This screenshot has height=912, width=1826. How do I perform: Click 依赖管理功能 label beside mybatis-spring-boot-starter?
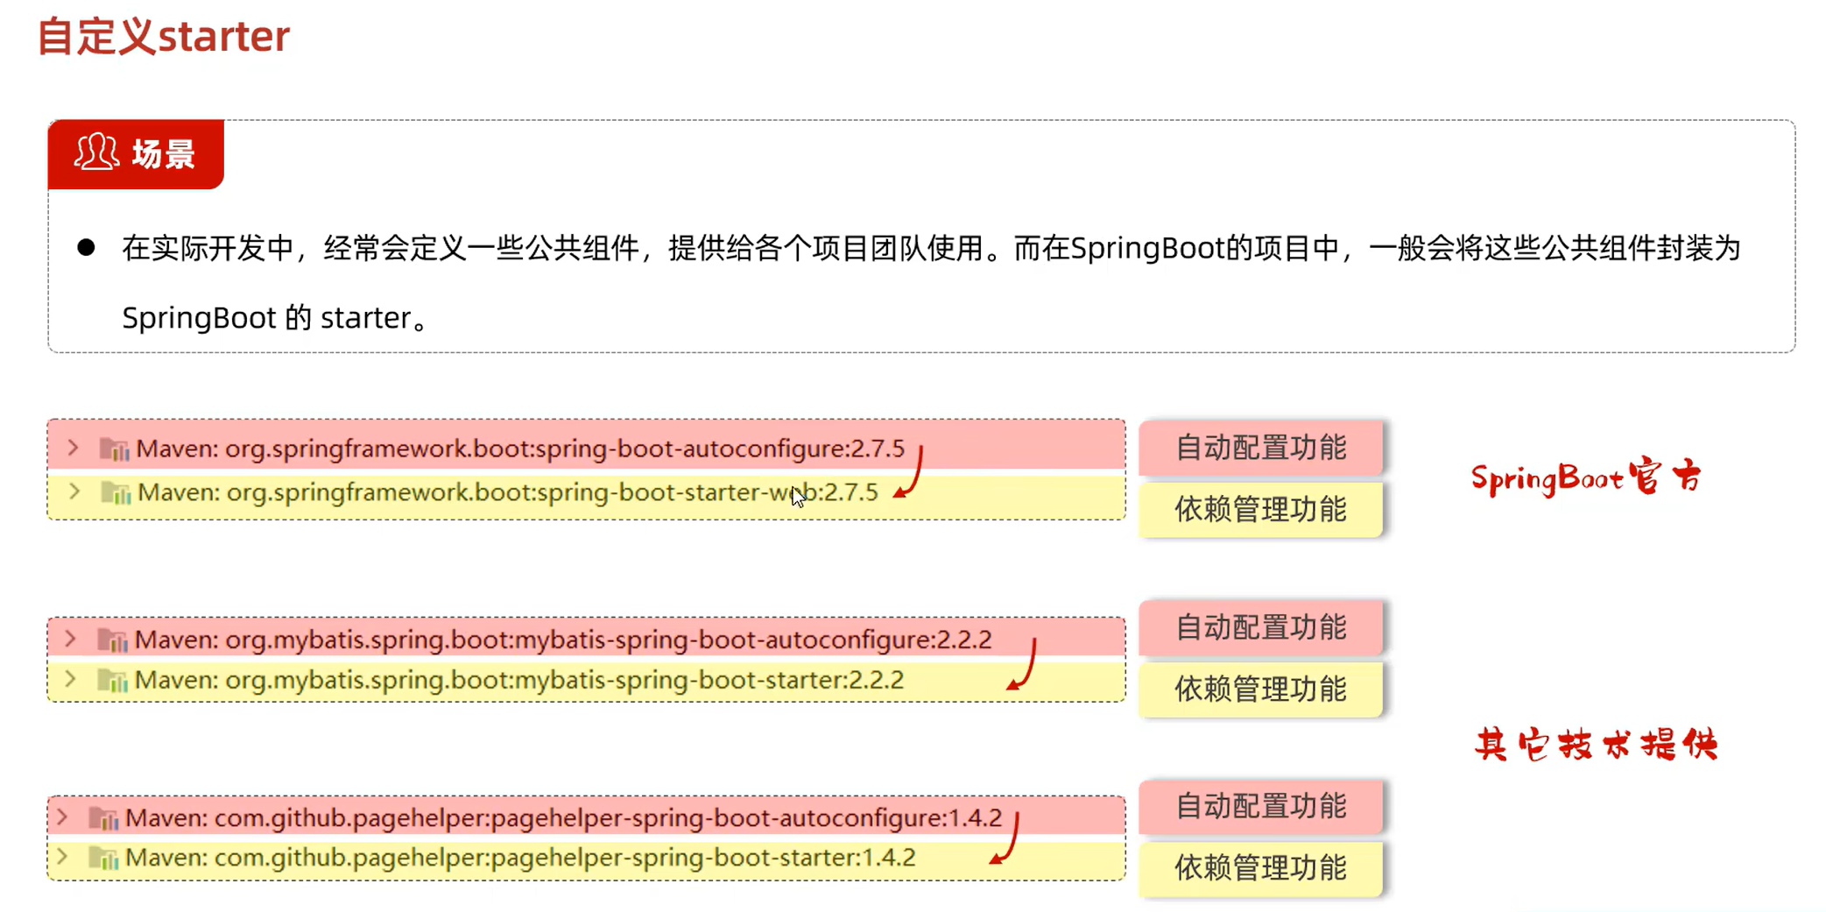tap(1260, 689)
